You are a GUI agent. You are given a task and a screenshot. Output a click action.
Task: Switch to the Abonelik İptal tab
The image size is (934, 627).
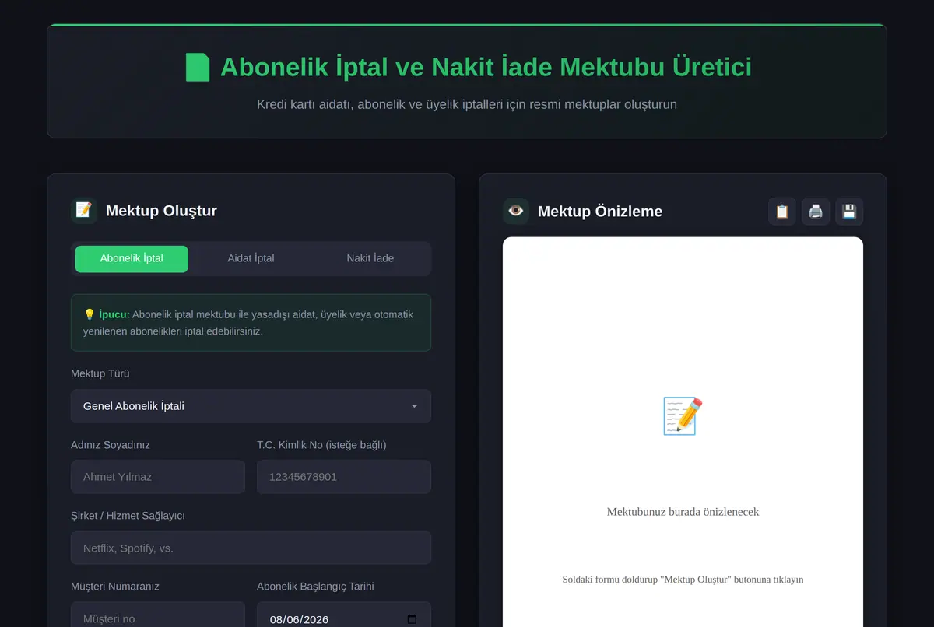tap(132, 259)
